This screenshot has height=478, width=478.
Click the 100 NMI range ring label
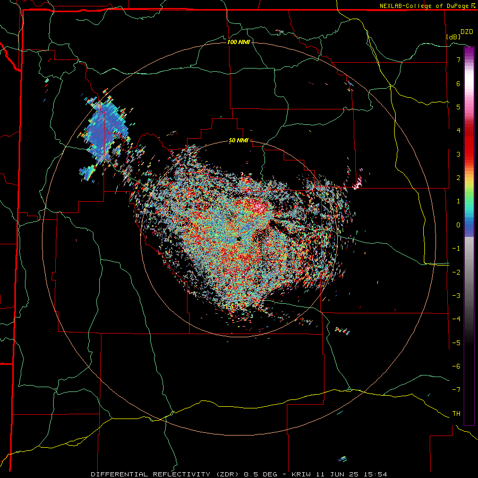pyautogui.click(x=238, y=42)
